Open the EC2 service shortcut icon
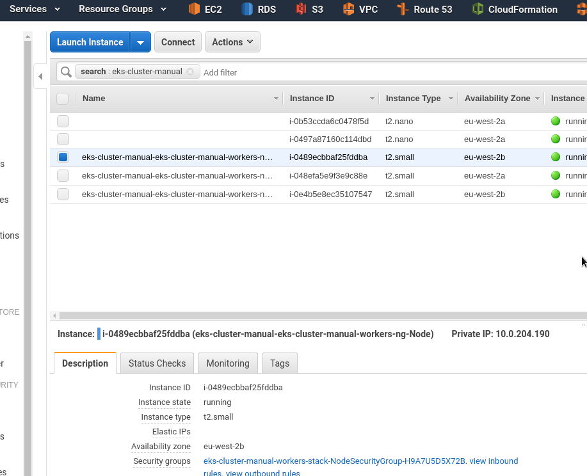This screenshot has height=476, width=587. [x=194, y=8]
